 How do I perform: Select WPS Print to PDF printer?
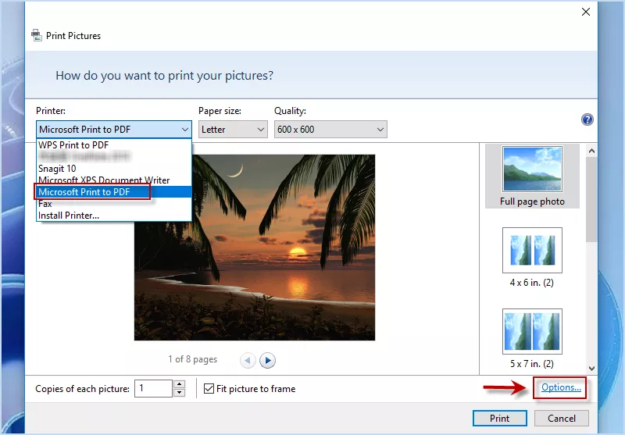(x=73, y=145)
